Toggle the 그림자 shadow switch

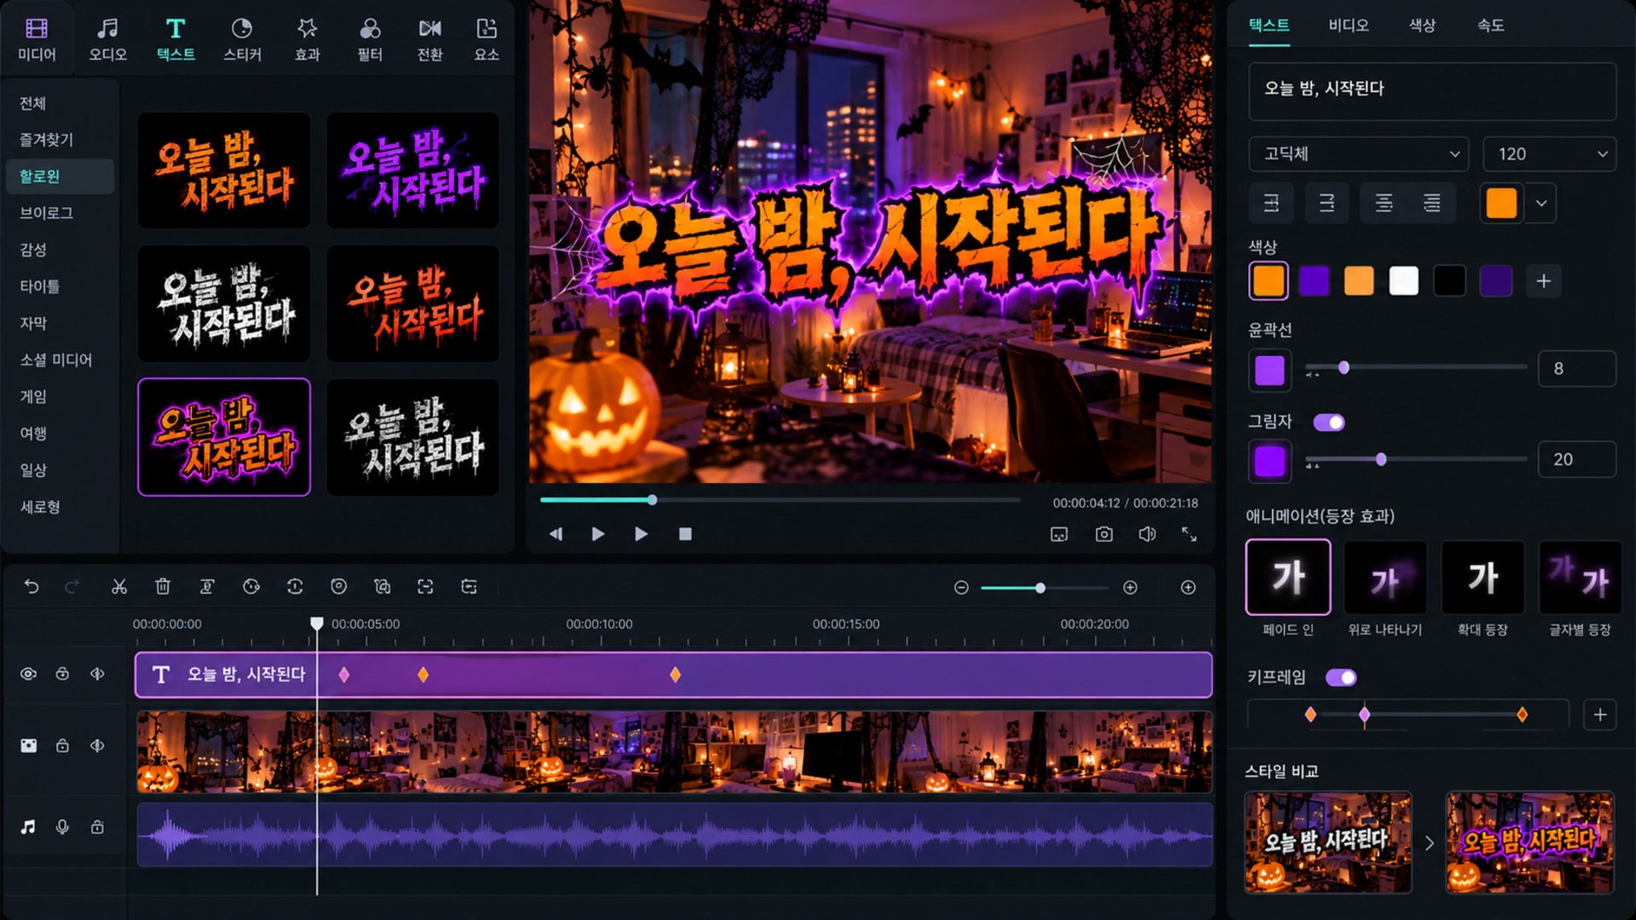click(x=1328, y=423)
